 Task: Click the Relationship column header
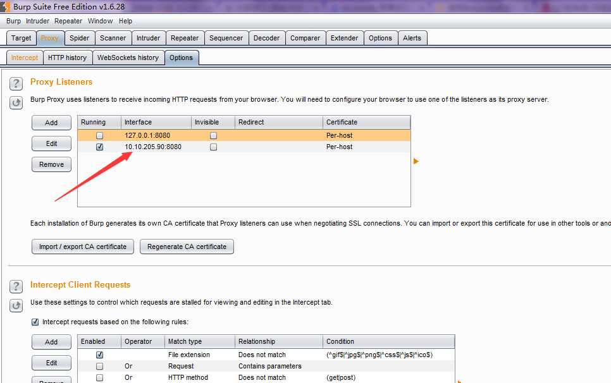(x=279, y=341)
